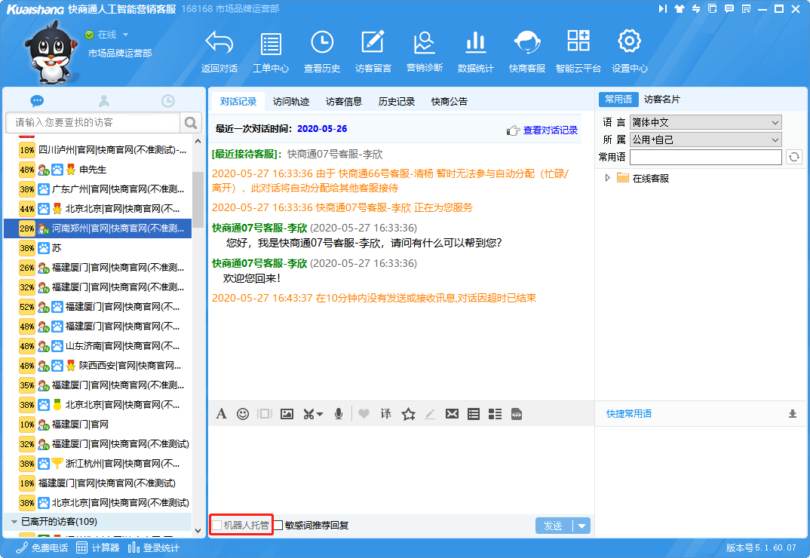Select the 浙江杭州 visitor row

coord(97,464)
